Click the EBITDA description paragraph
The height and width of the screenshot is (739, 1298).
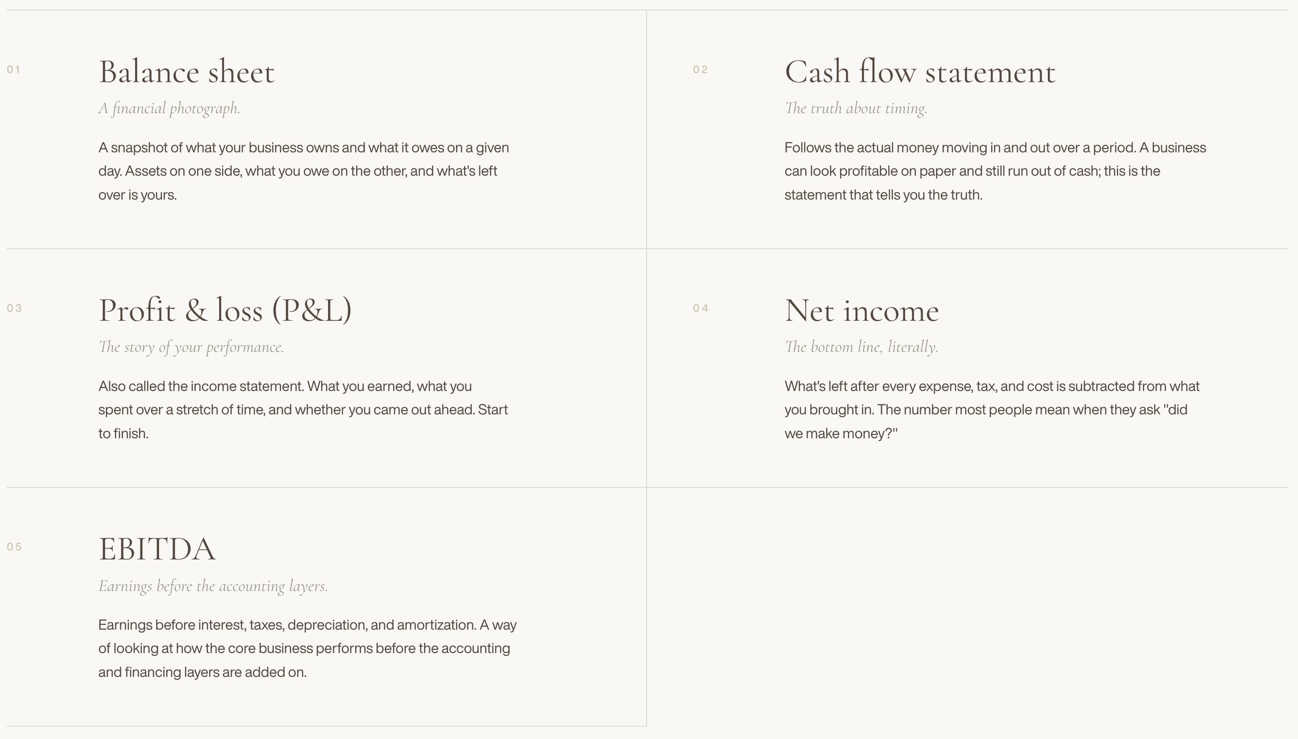[307, 649]
